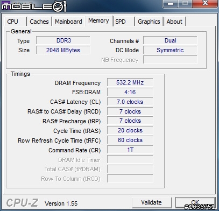The width and height of the screenshot is (219, 211).
Task: Open the Caches tab
Action: [39, 22]
